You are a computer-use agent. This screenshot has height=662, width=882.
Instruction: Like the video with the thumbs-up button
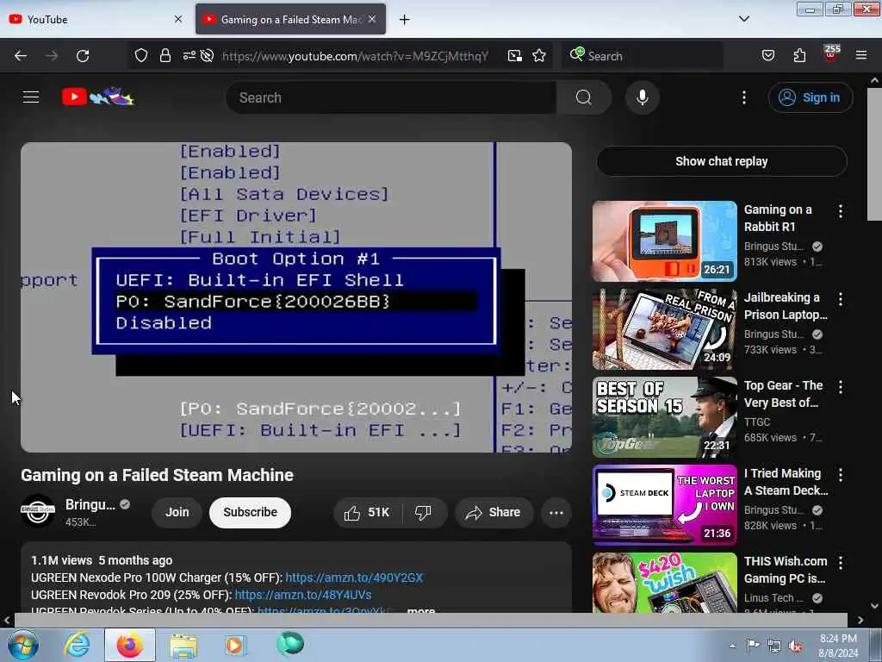[x=367, y=512]
